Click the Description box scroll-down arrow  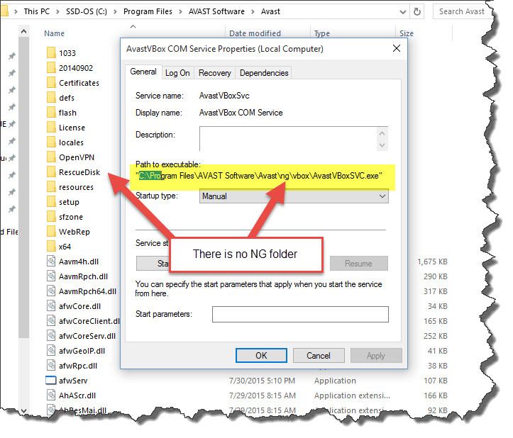coord(382,145)
